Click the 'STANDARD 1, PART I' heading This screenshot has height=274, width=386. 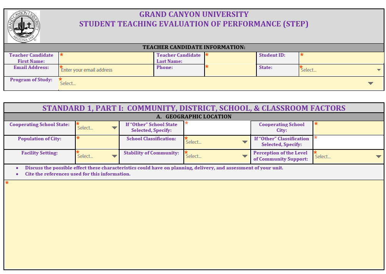click(194, 108)
